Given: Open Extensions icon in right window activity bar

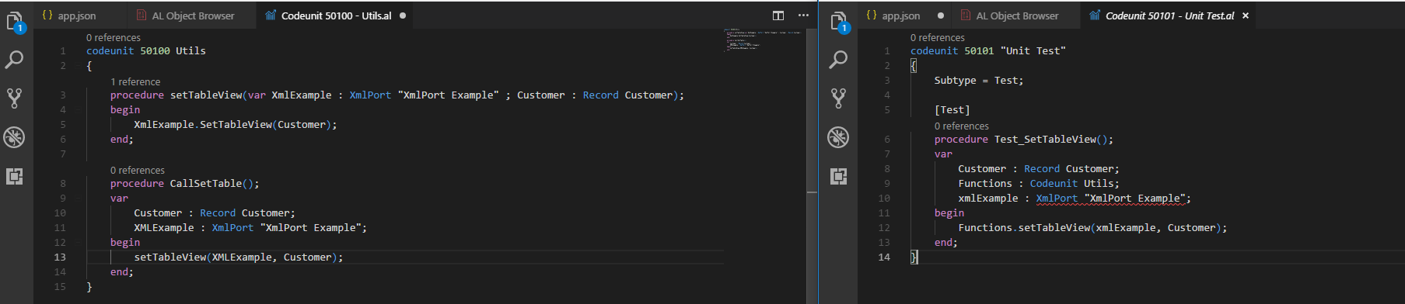Looking at the screenshot, I should 839,176.
